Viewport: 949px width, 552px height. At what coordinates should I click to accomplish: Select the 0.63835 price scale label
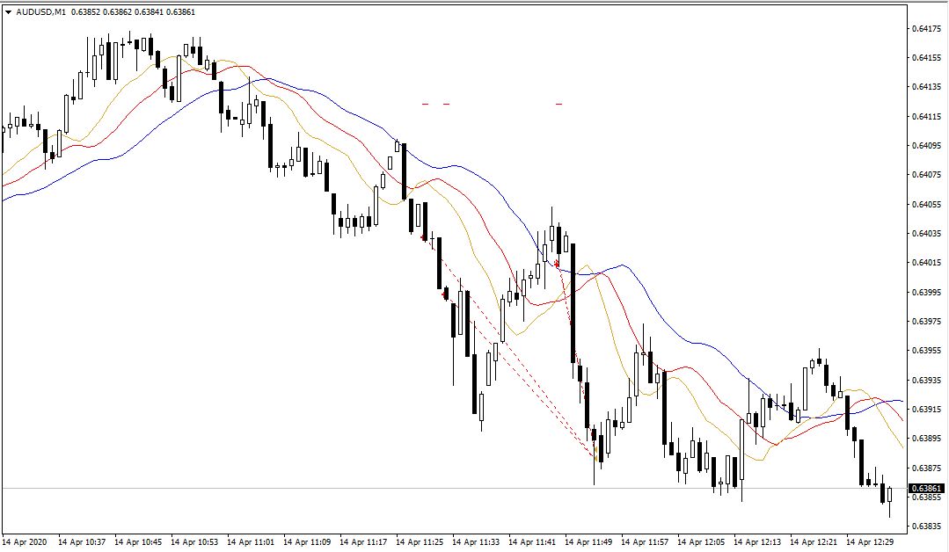[x=926, y=526]
